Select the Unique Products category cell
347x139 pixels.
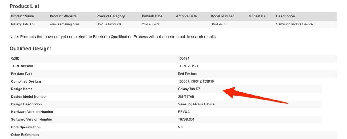(109, 24)
